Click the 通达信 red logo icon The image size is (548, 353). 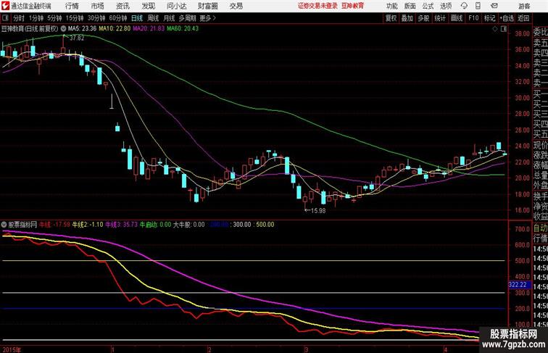pyautogui.click(x=5, y=6)
